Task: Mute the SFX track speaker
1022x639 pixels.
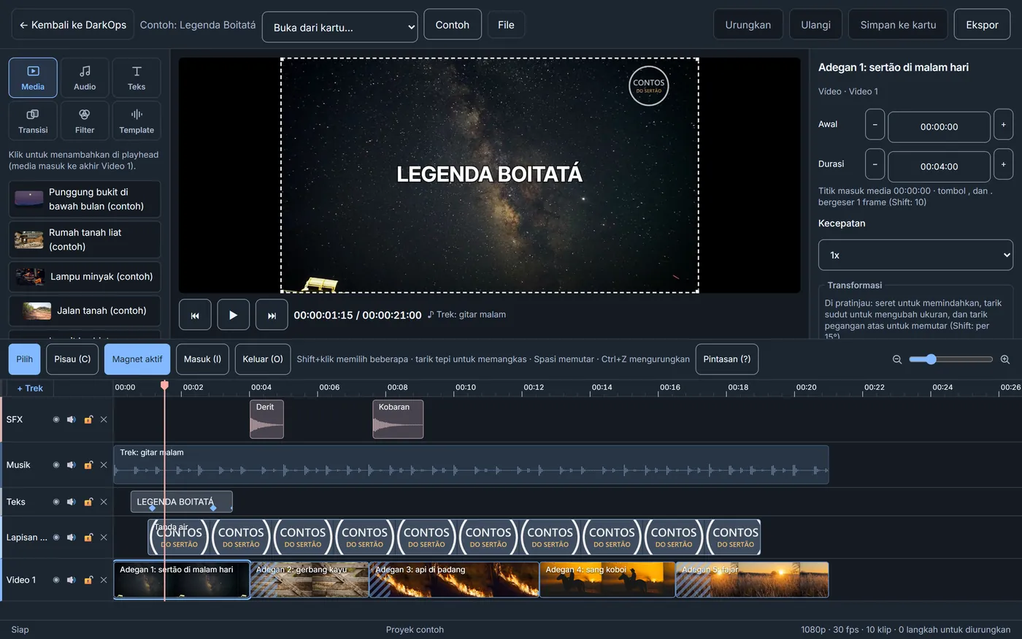Action: coord(72,420)
